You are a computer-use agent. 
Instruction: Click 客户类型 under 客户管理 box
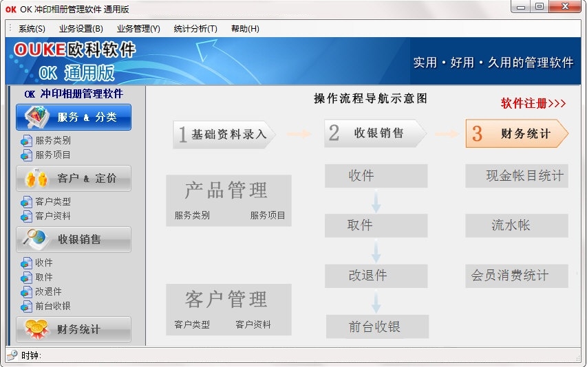click(192, 324)
